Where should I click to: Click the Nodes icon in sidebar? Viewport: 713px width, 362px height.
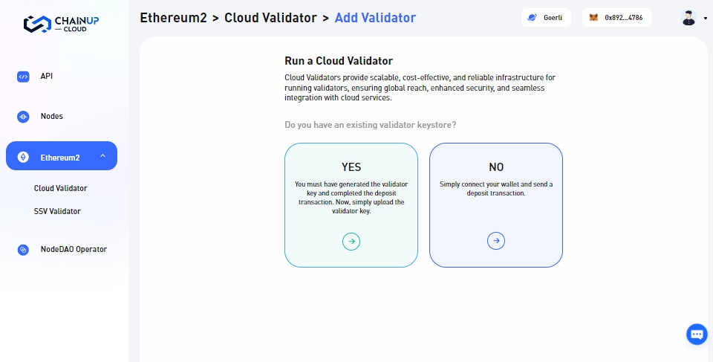pos(23,117)
